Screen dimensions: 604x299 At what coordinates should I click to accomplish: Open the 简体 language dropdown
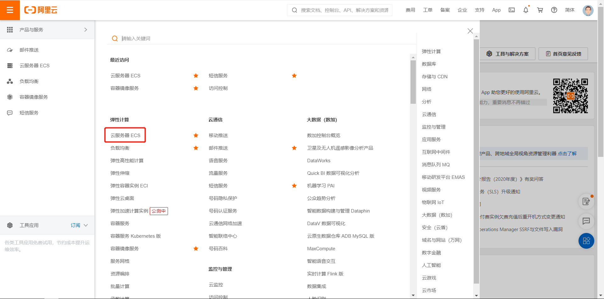[x=570, y=10]
